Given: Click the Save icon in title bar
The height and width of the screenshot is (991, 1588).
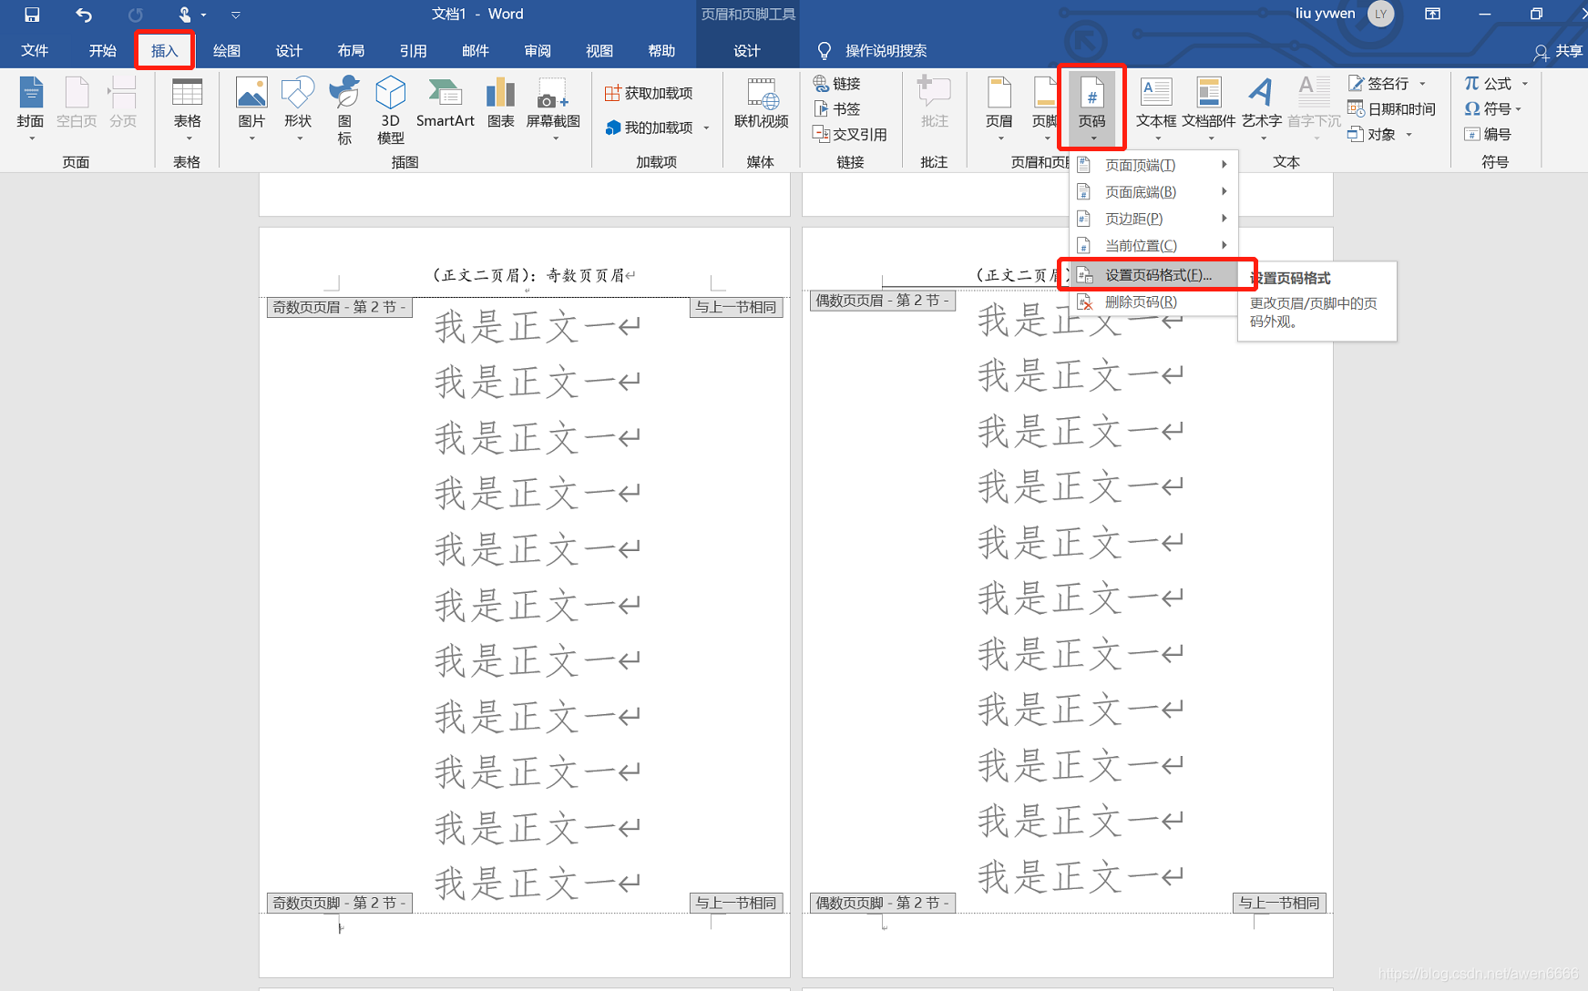Looking at the screenshot, I should (x=32, y=15).
